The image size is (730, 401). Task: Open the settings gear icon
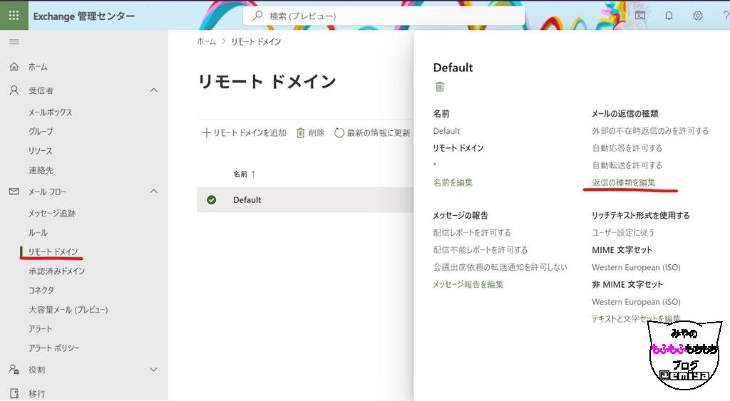click(697, 15)
